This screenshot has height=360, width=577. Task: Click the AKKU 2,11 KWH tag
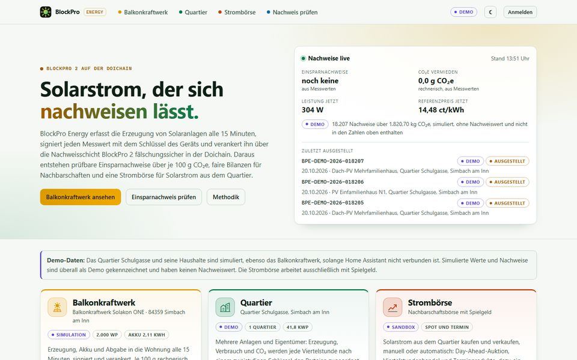(x=147, y=335)
